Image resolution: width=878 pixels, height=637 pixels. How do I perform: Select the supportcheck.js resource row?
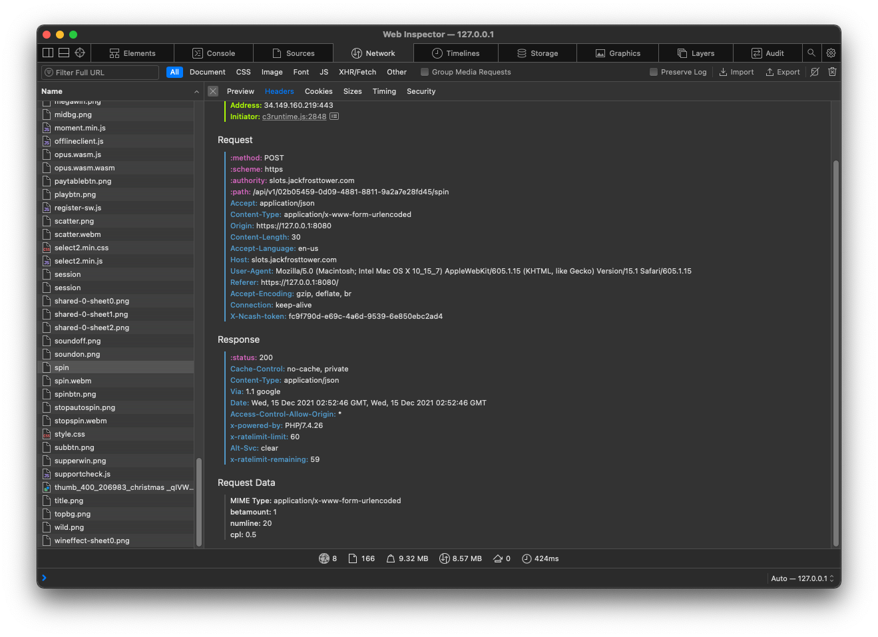116,474
